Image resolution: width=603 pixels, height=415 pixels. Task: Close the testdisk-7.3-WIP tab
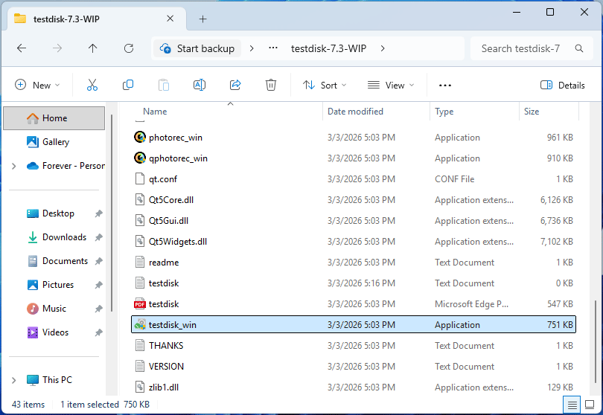pyautogui.click(x=170, y=19)
